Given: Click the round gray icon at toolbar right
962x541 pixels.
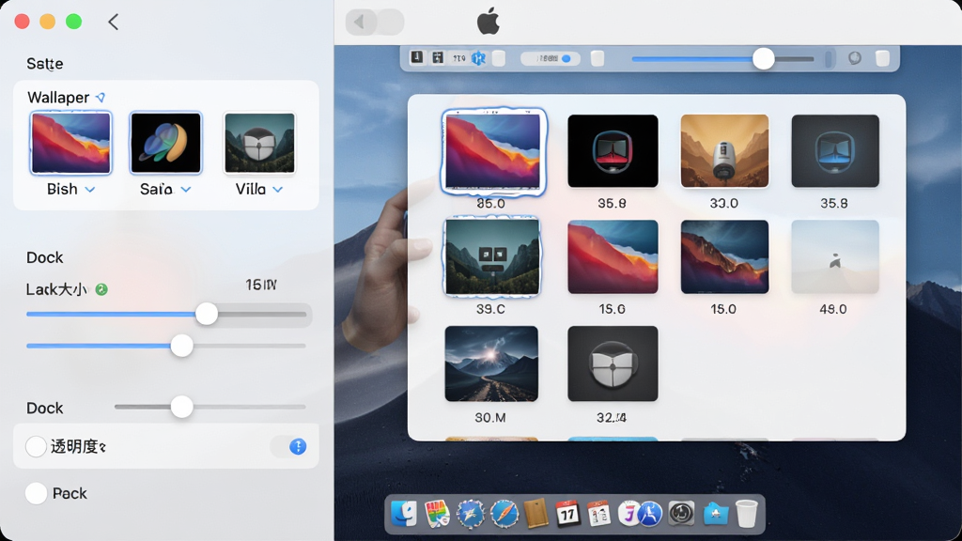Looking at the screenshot, I should [855, 58].
